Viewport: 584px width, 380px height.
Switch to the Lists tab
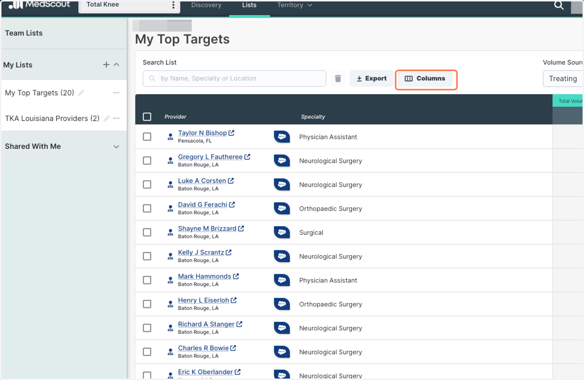coord(249,5)
